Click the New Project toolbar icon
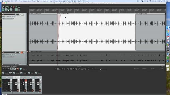This screenshot has width=170, height=95. [3, 7]
